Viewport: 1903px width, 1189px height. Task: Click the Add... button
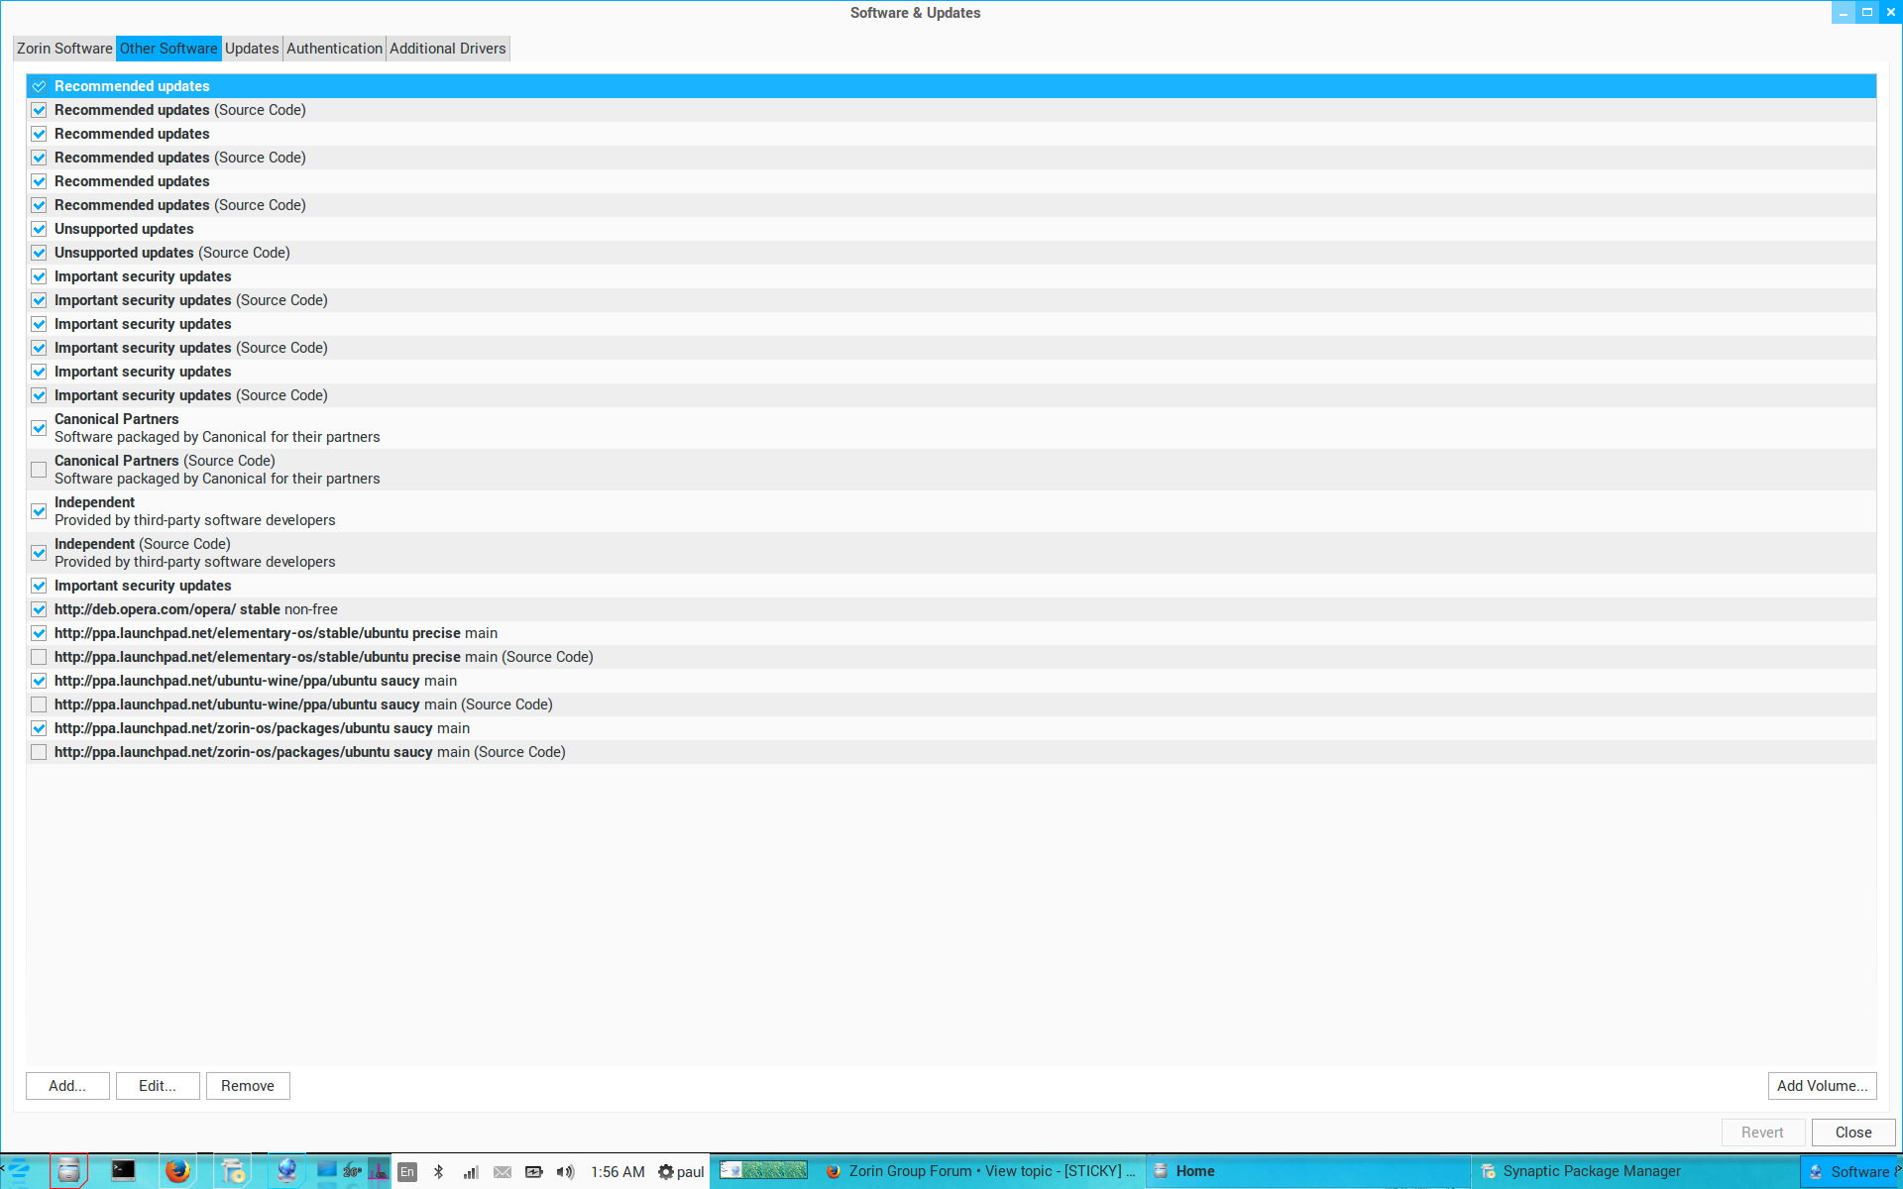tap(67, 1086)
